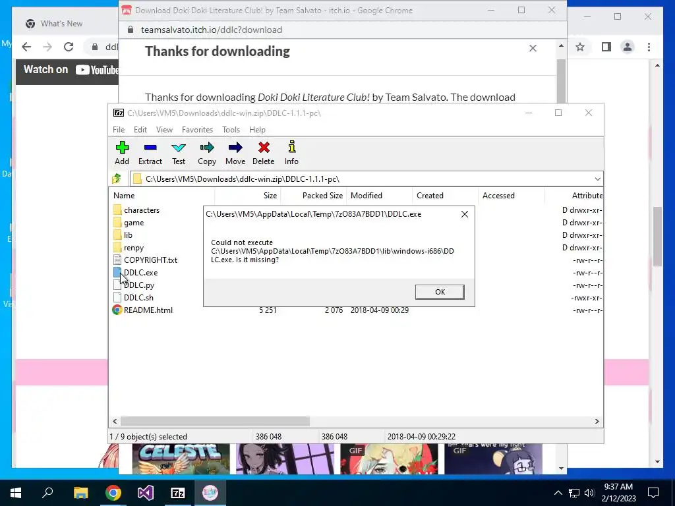
Task: Open the Chrome profile avatar menu
Action: (x=628, y=47)
